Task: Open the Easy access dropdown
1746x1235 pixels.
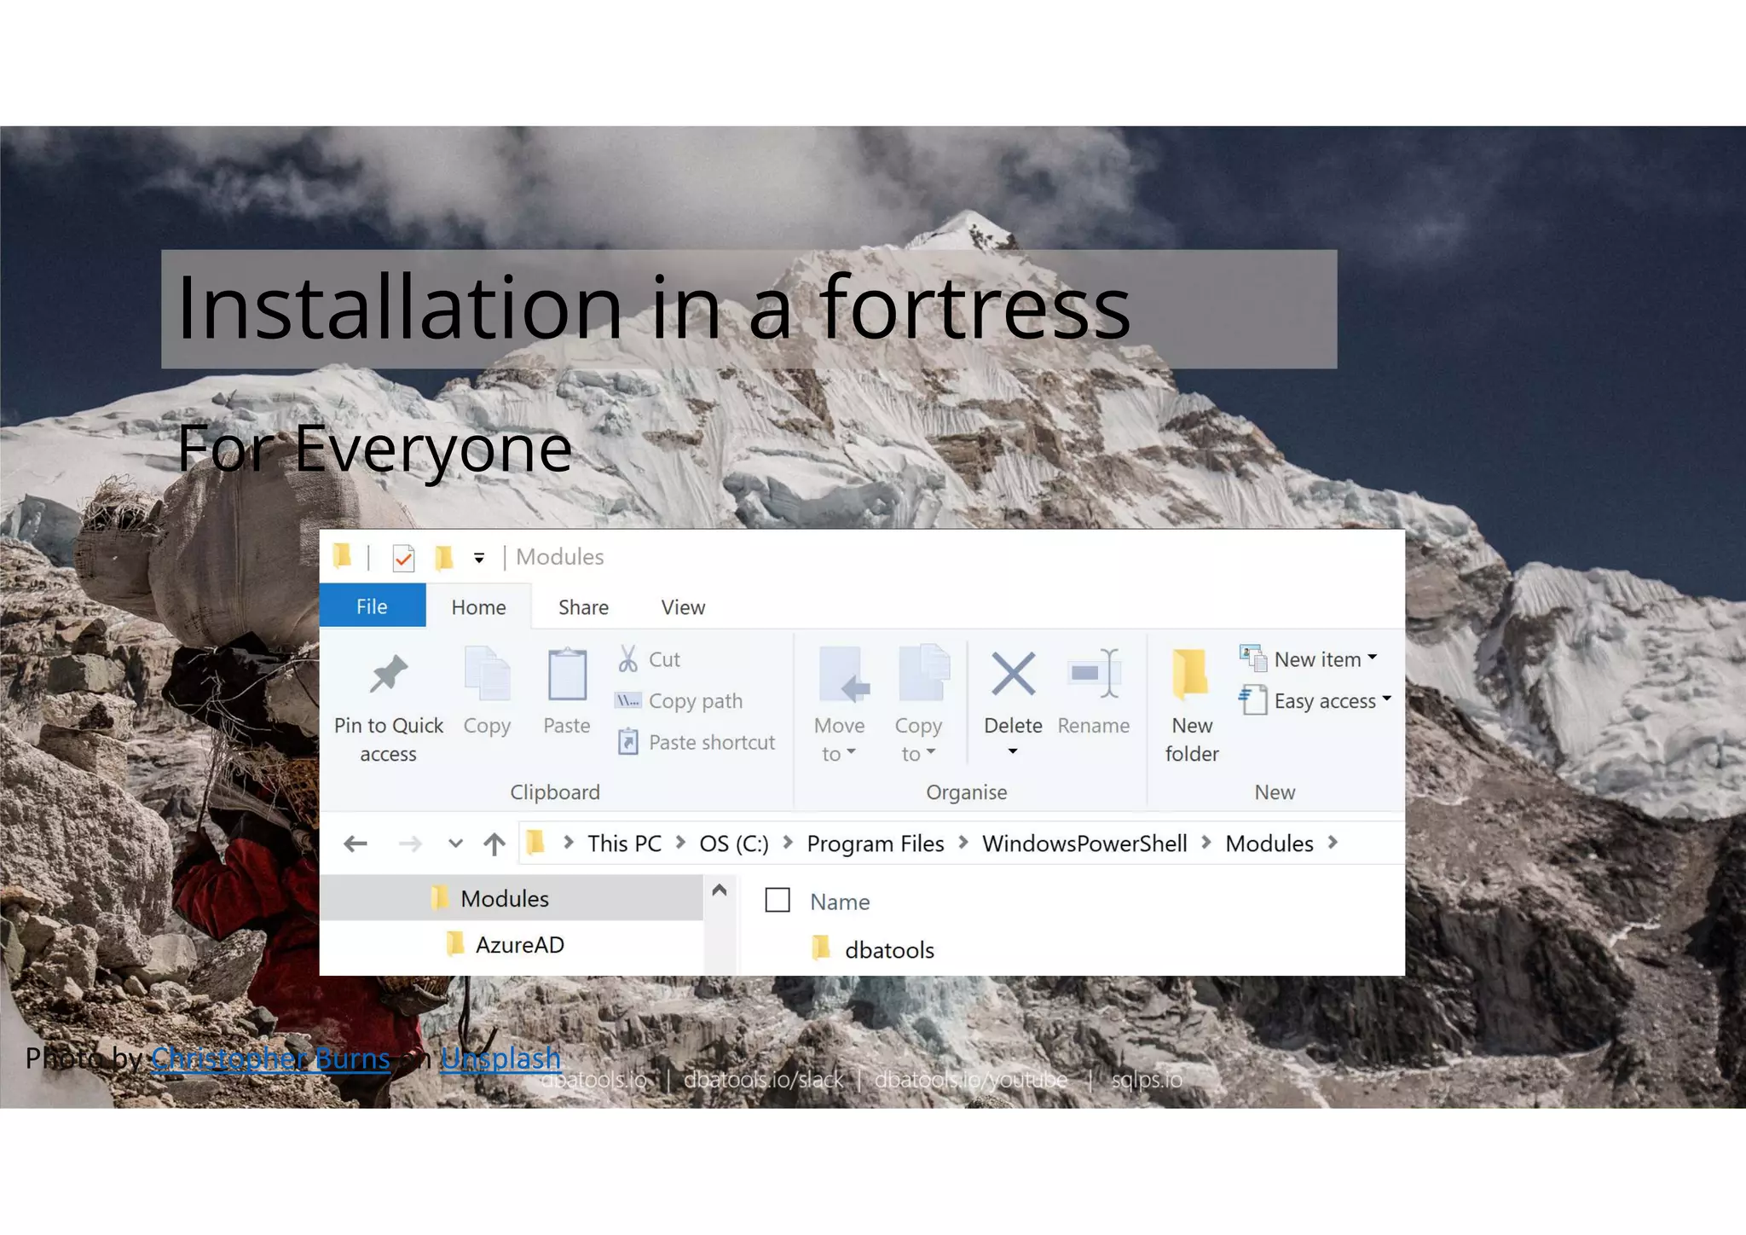Action: click(x=1386, y=699)
